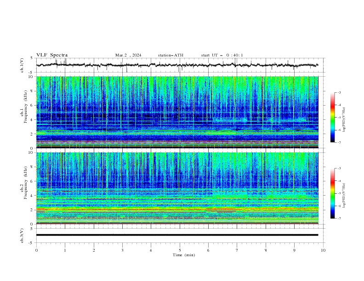Select the "start UT = 0 :40: 1" text
The height and width of the screenshot is (281, 364).
[x=222, y=55]
